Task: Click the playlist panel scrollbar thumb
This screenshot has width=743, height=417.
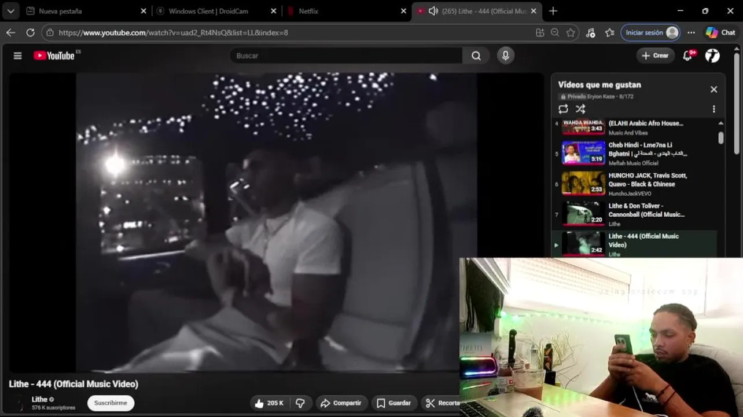Action: (x=720, y=138)
